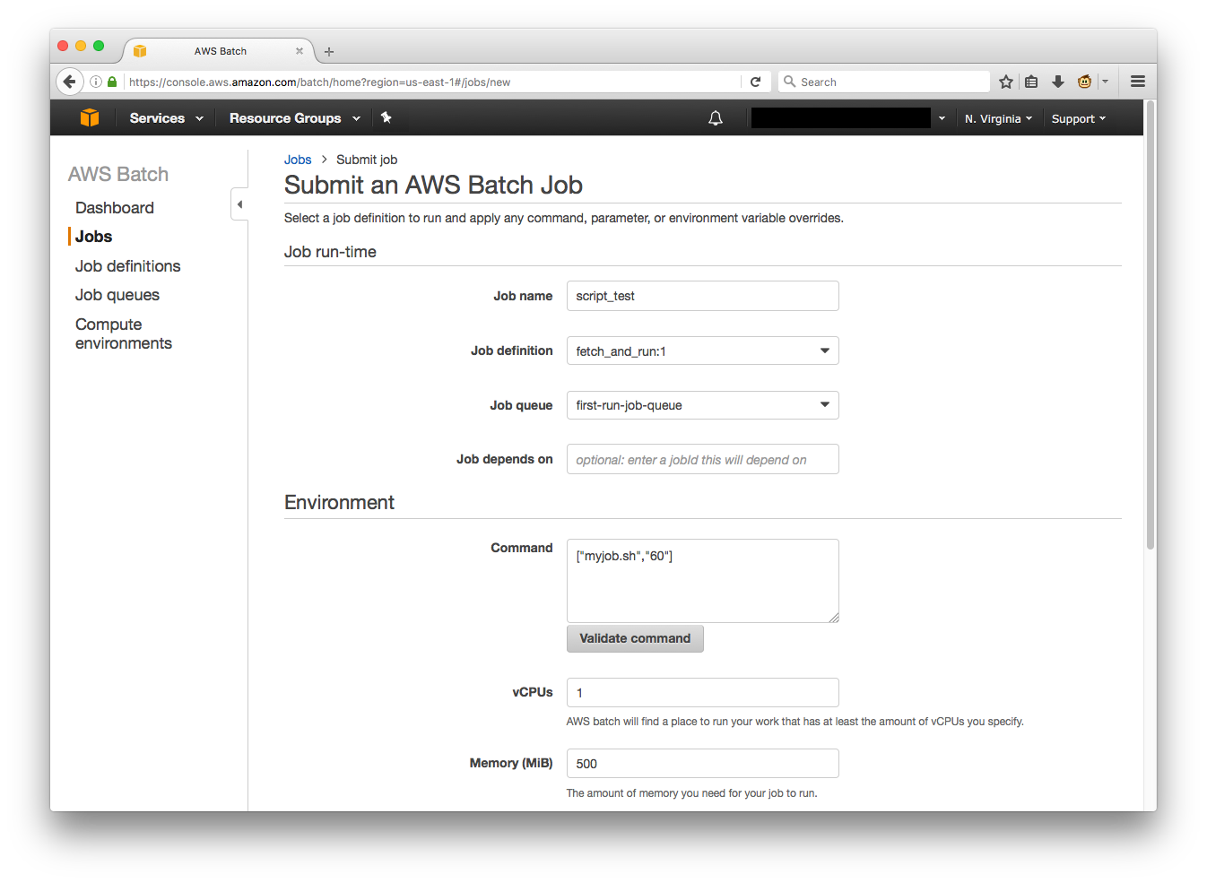This screenshot has height=883, width=1207.
Task: Select Jobs in the sidebar
Action: click(93, 237)
